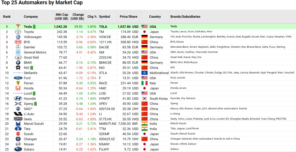Click the Brands/Subsidiaries column header
Image resolution: width=296 pixels, height=152 pixels.
(185, 17)
